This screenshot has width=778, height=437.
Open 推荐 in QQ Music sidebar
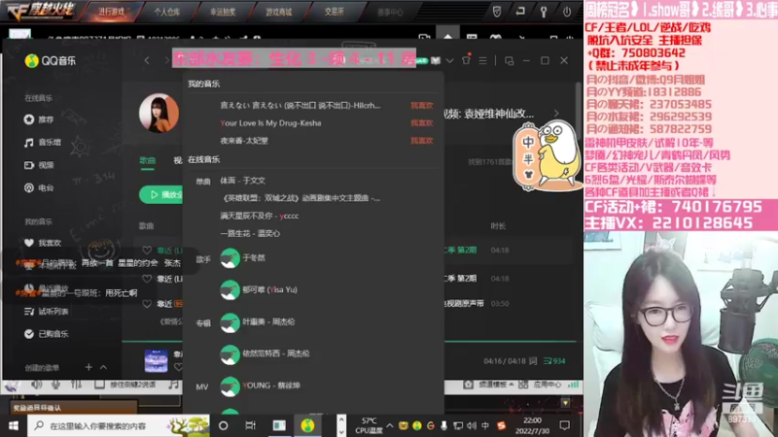(39, 119)
